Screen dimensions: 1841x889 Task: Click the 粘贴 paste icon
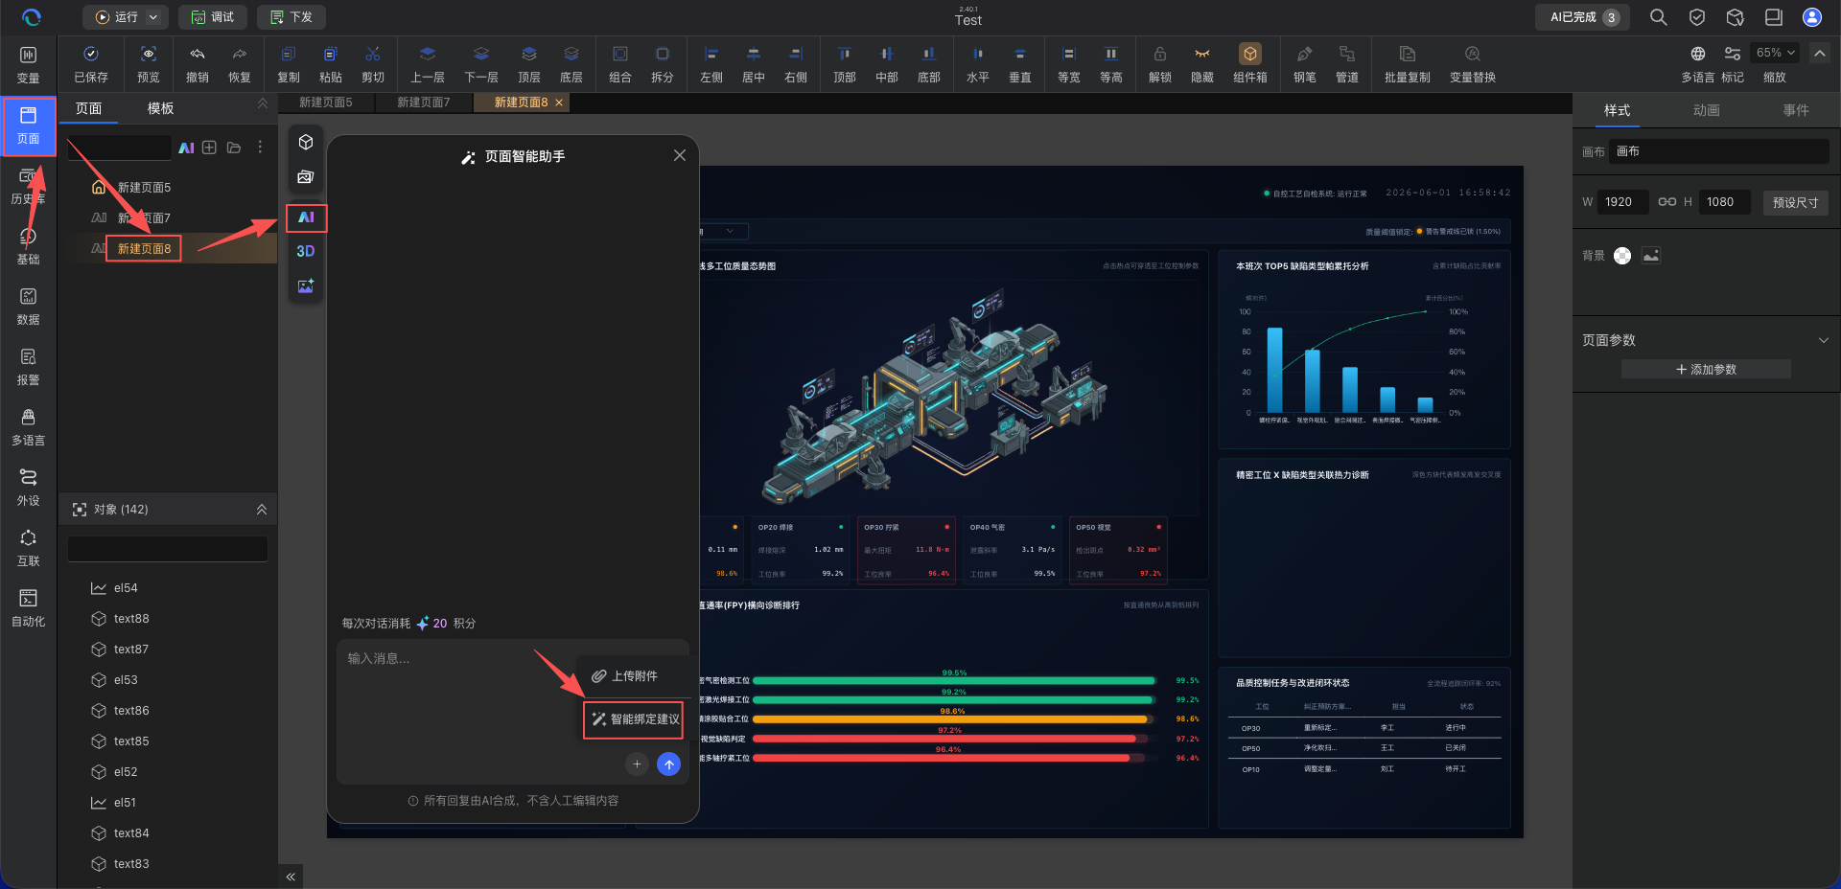click(330, 54)
